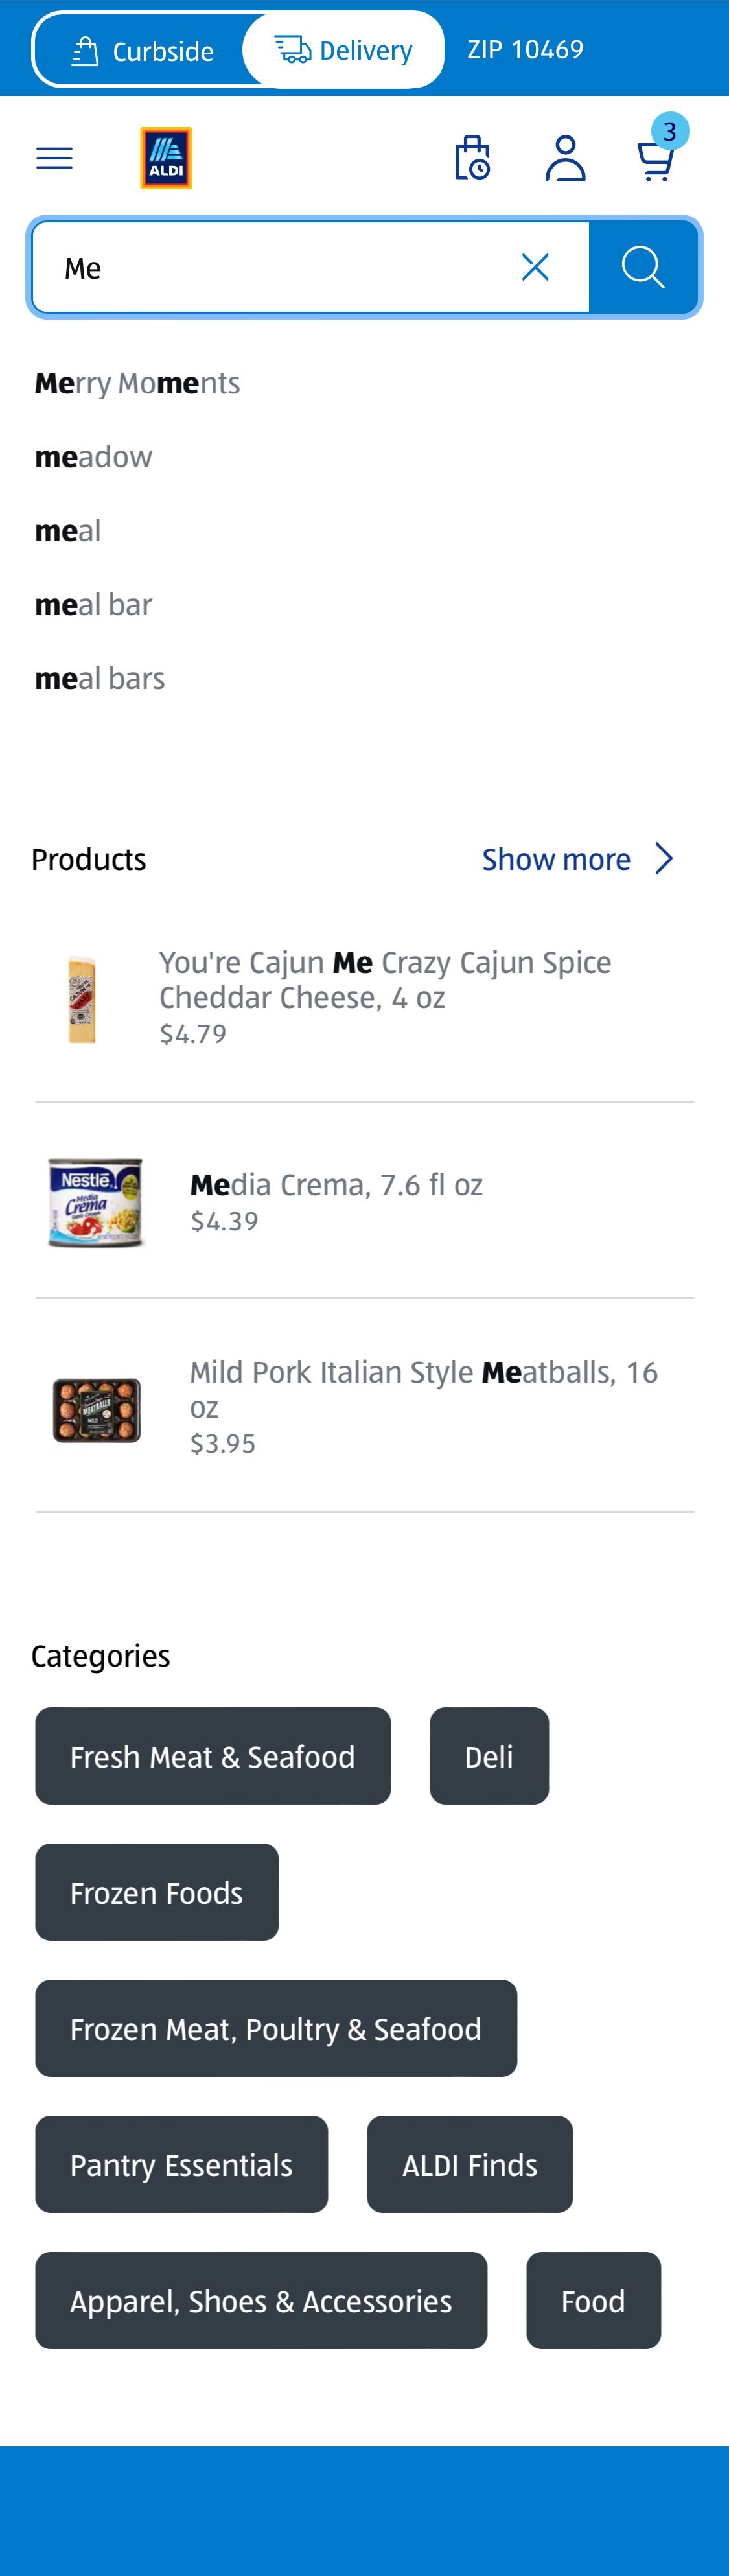Open the shopping cart with 3 items
729x2576 pixels.
coord(656,158)
